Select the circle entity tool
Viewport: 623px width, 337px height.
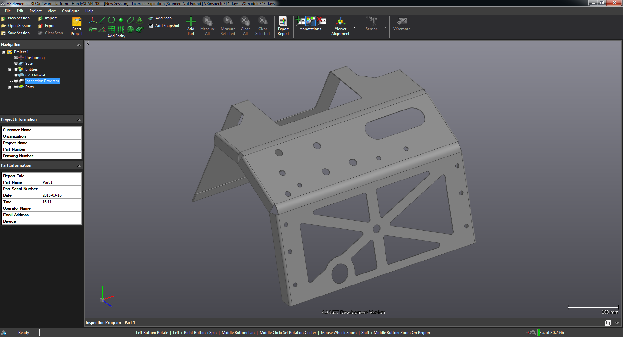coord(111,20)
